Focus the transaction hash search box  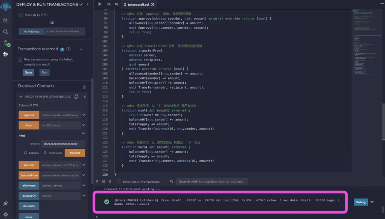click(212, 181)
